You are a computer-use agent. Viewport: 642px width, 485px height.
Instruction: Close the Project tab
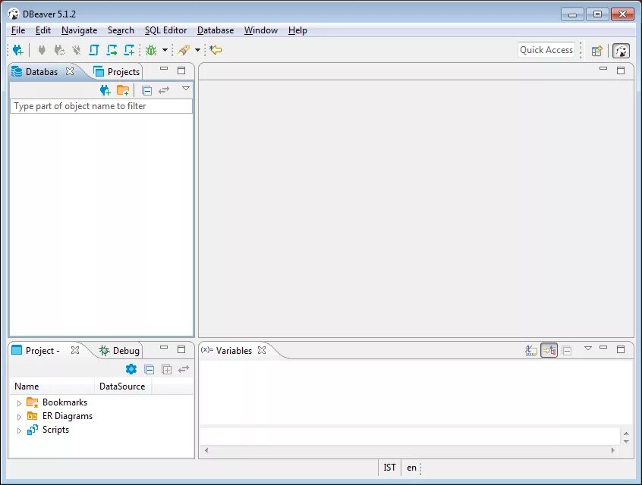pos(75,350)
